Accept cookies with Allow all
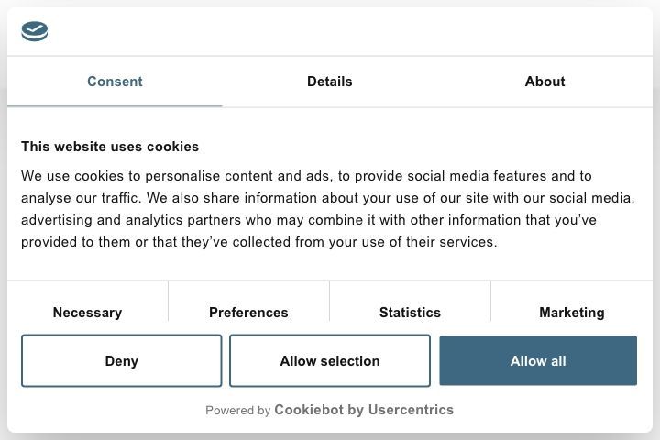 pos(538,361)
